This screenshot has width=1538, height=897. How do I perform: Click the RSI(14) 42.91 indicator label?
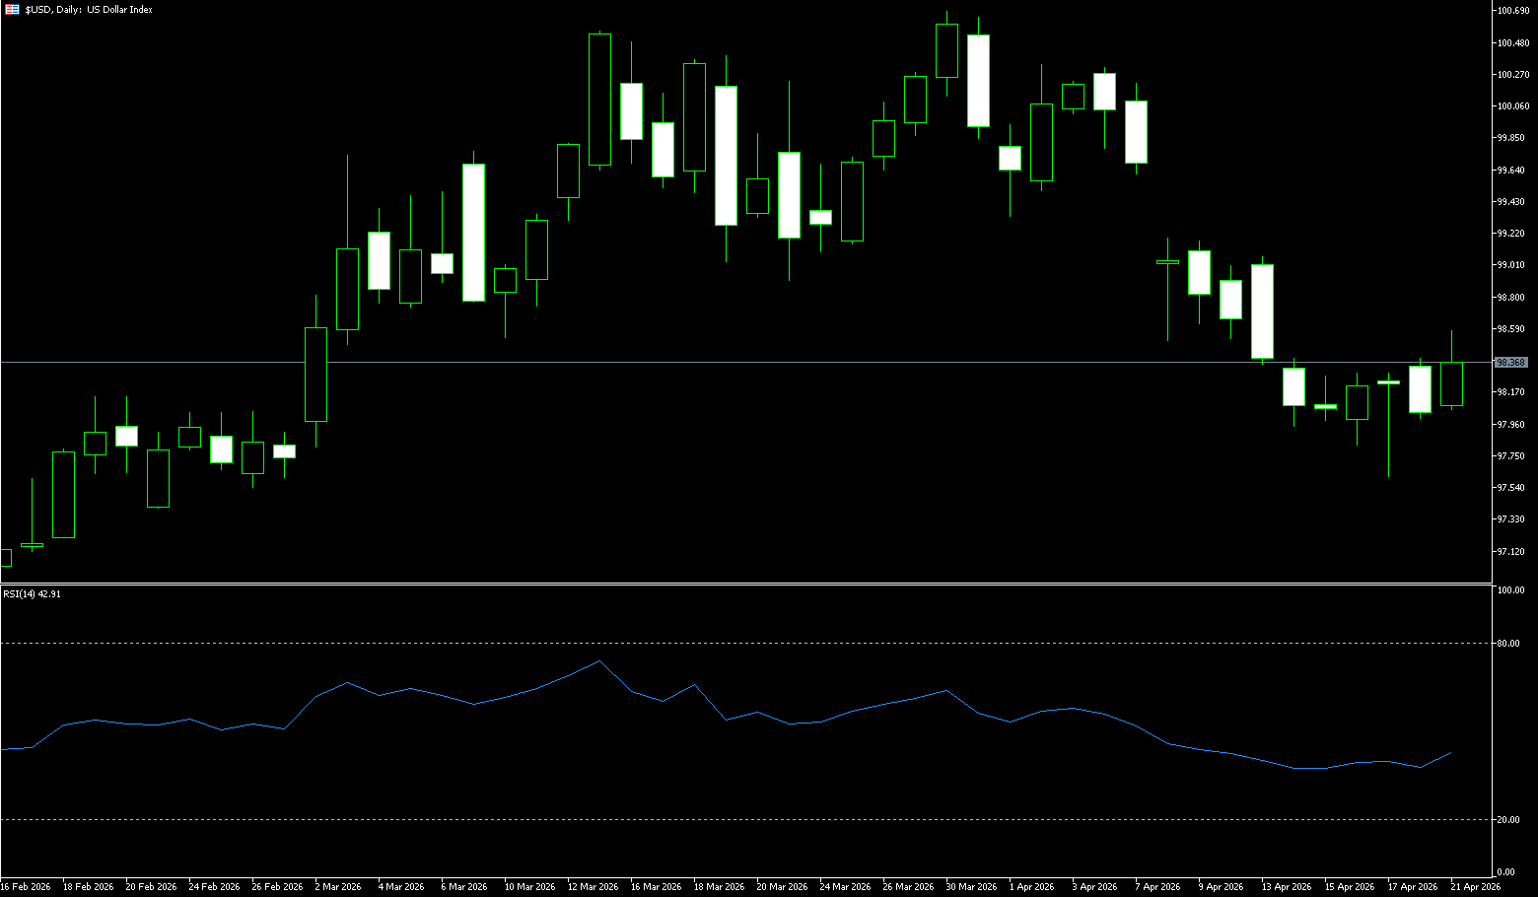click(32, 594)
